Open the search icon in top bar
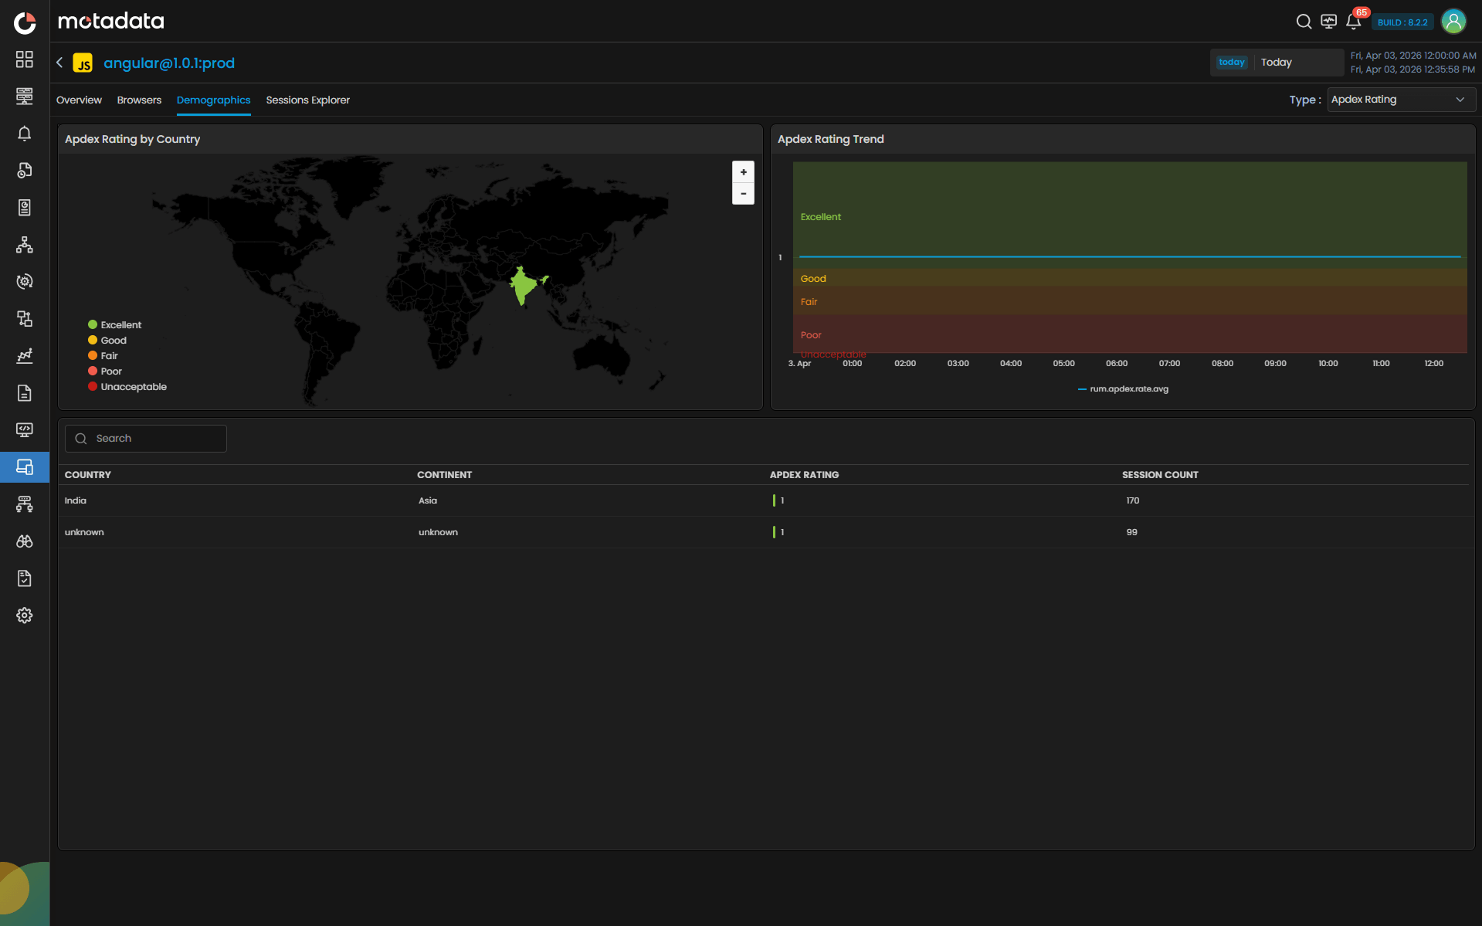This screenshot has height=926, width=1482. pos(1304,22)
